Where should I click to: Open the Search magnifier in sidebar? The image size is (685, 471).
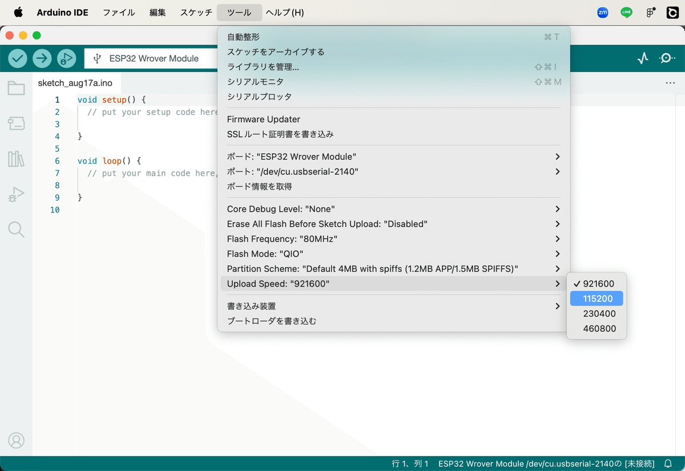pos(16,230)
